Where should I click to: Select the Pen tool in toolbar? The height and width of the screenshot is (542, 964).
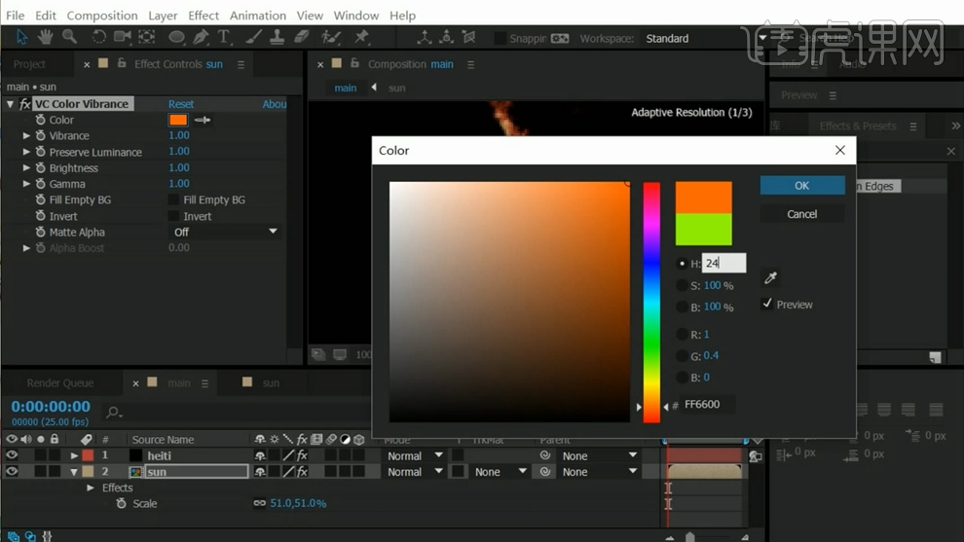[x=201, y=37]
